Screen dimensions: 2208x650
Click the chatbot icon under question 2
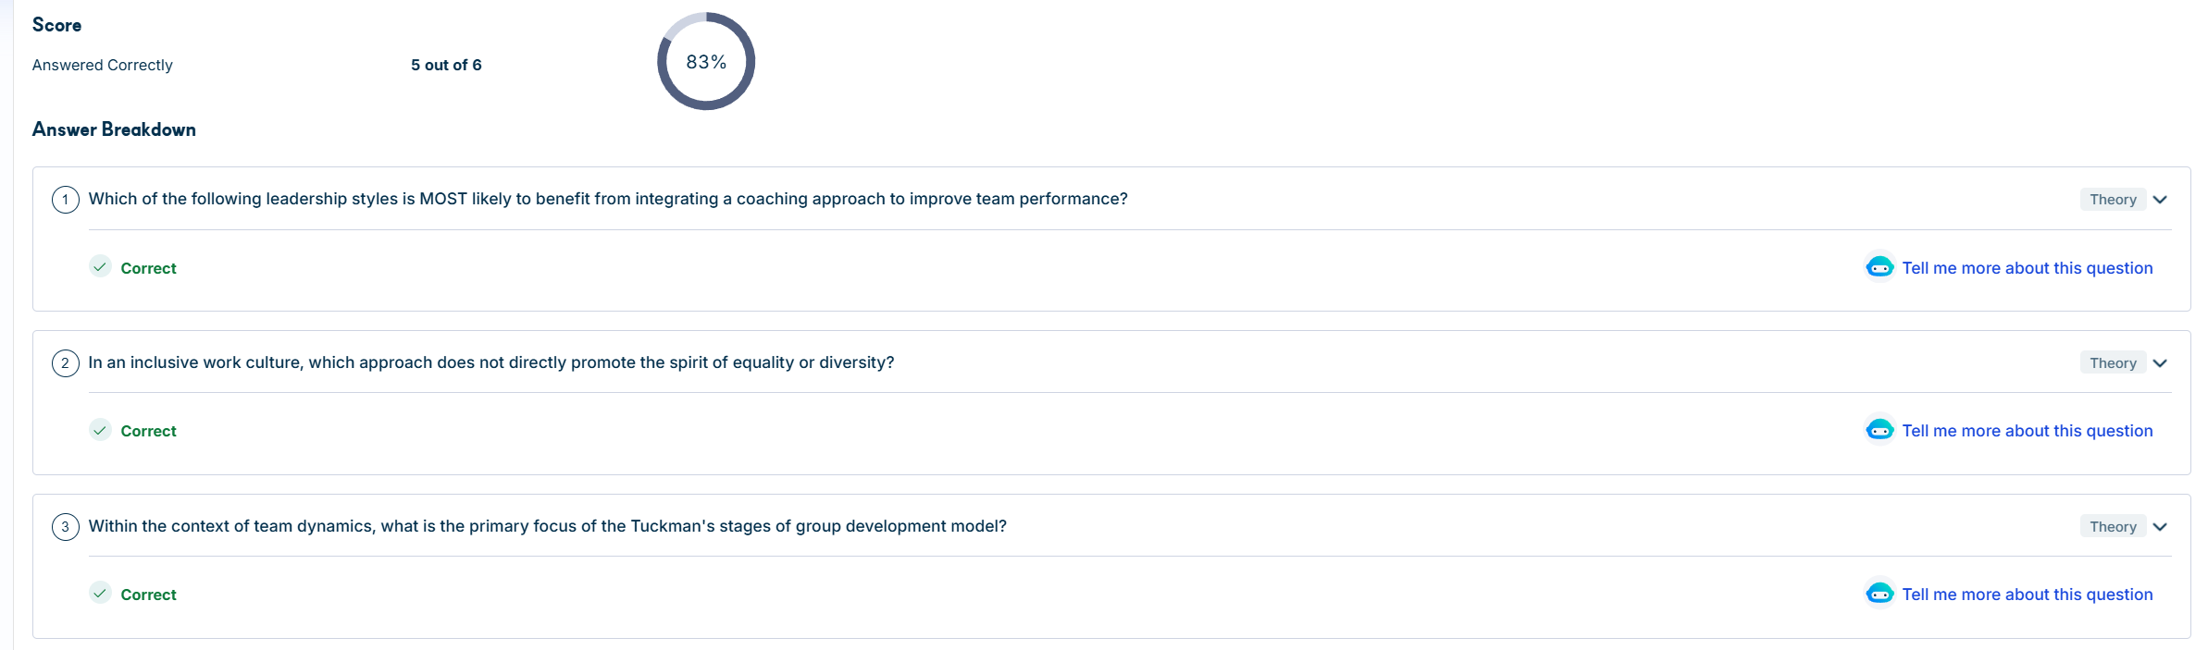tap(1879, 430)
